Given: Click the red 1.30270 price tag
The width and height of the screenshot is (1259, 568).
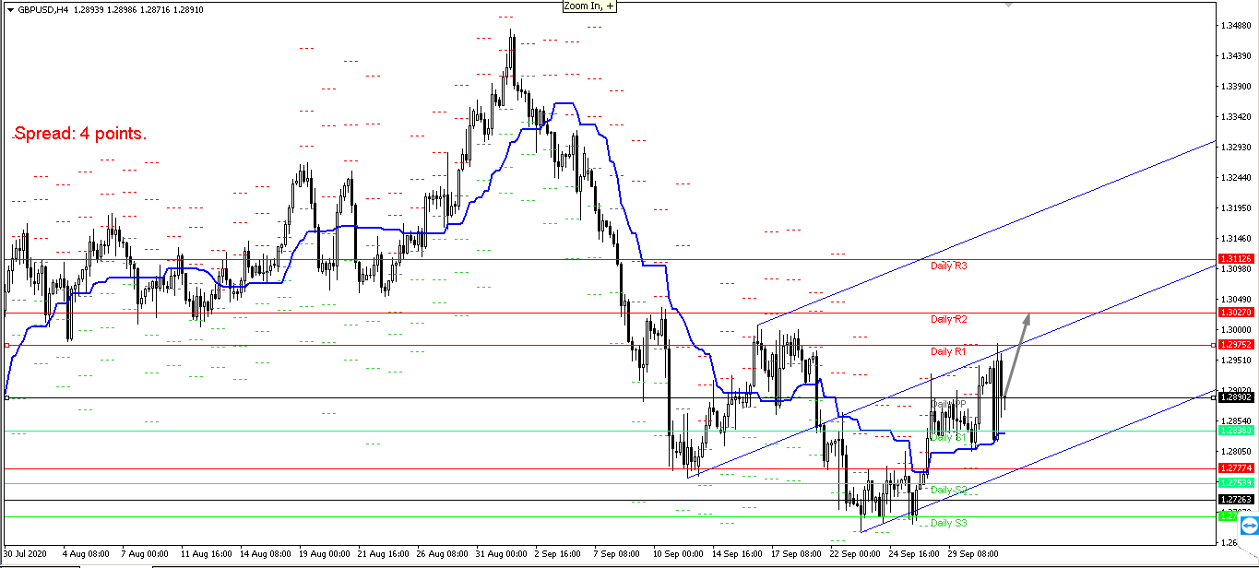Looking at the screenshot, I should (1235, 313).
